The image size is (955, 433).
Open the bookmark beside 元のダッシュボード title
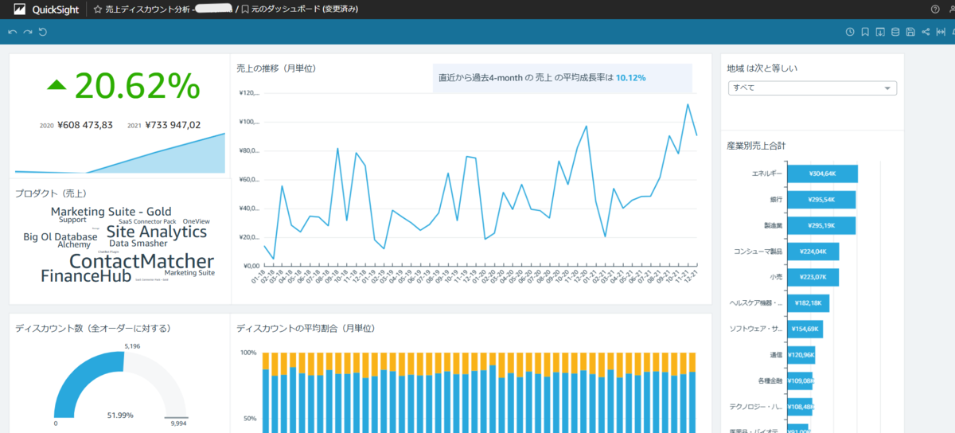245,10
